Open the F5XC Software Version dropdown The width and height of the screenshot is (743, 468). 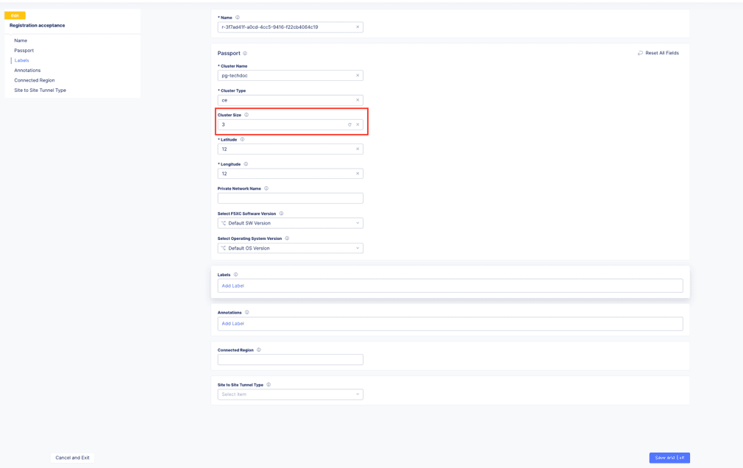(290, 223)
